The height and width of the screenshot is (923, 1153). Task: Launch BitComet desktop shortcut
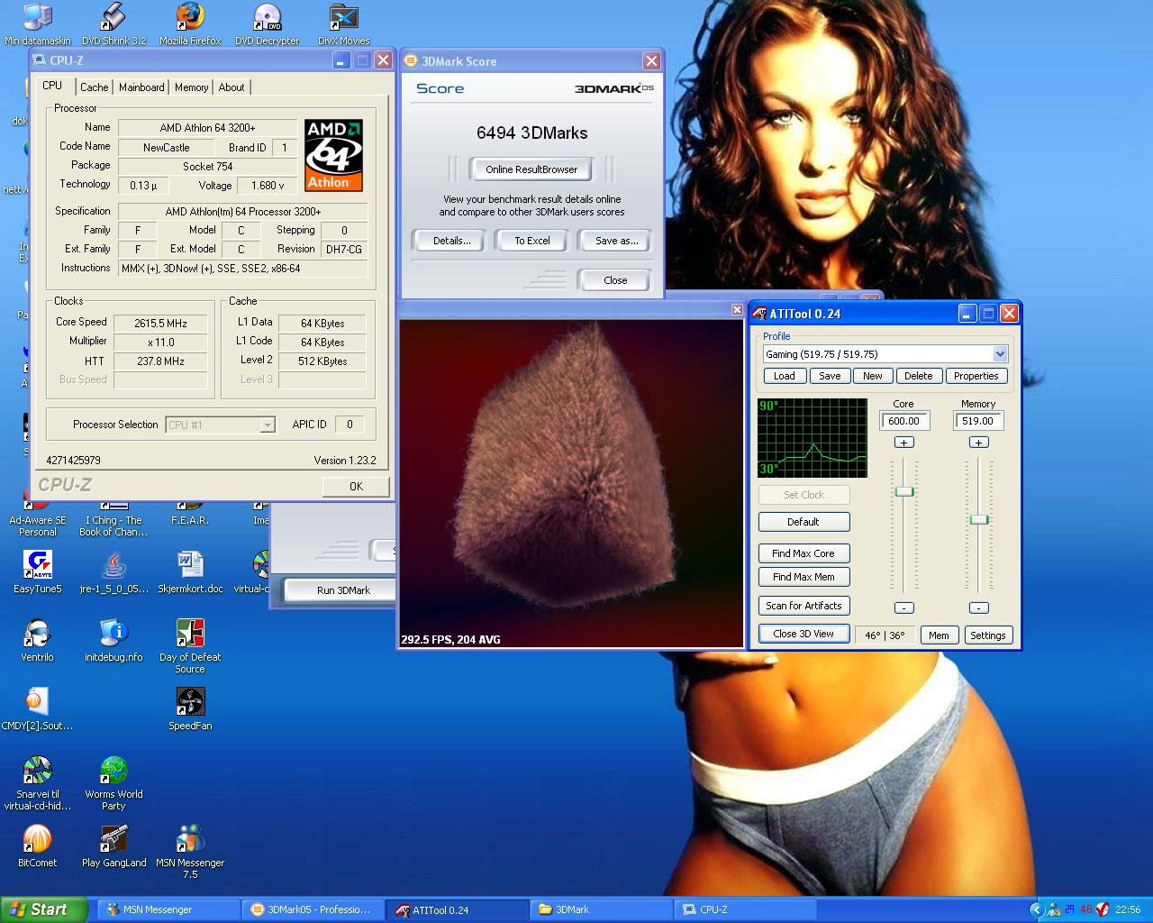(37, 845)
